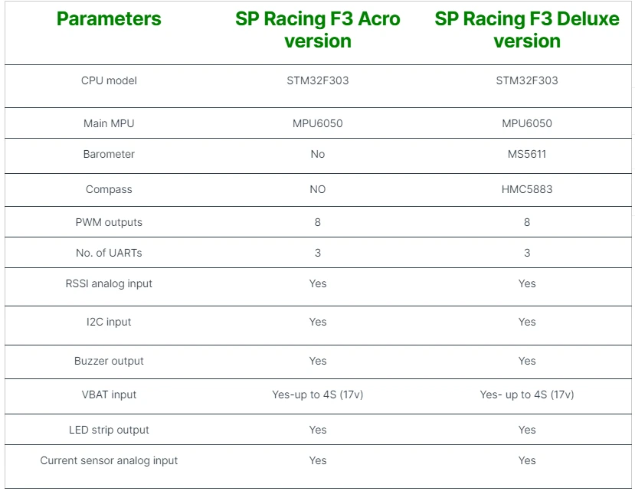
Task: Click the Parameters column header
Action: click(x=109, y=18)
